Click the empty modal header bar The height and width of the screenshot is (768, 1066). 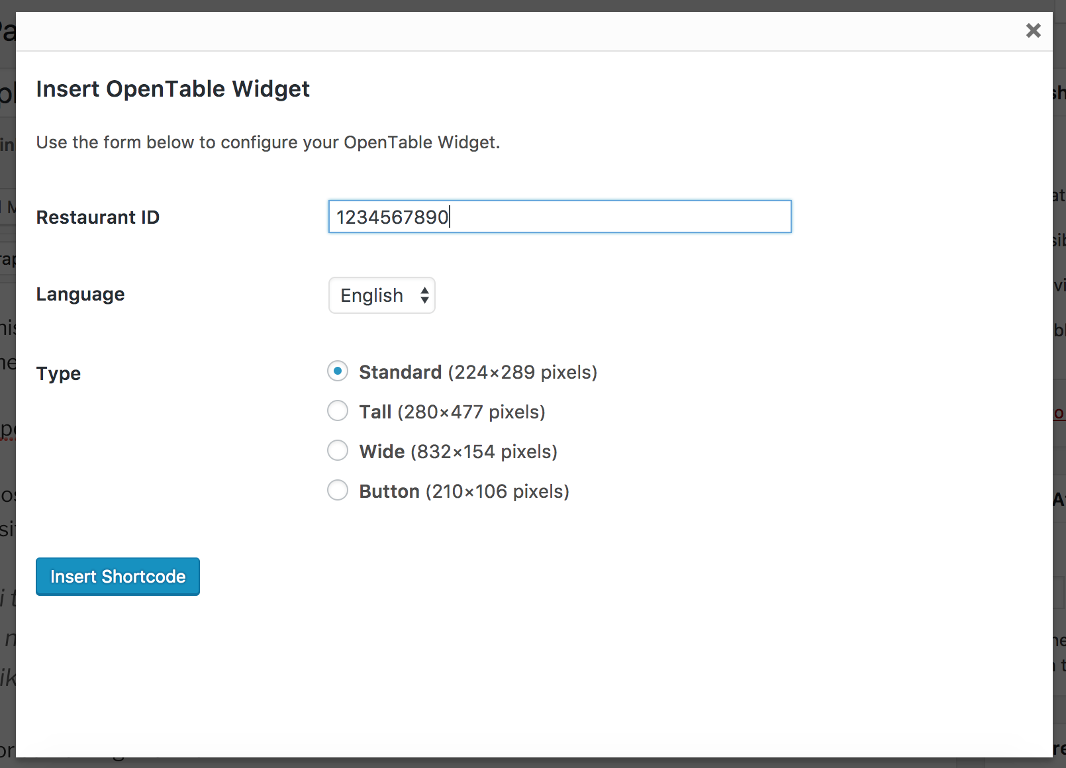pos(516,31)
